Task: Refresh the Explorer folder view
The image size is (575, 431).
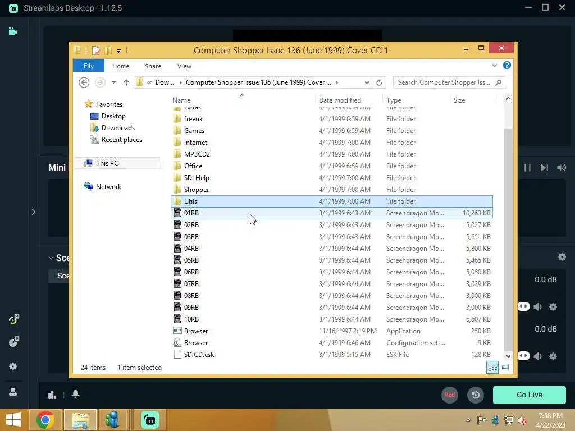Action: pos(379,83)
